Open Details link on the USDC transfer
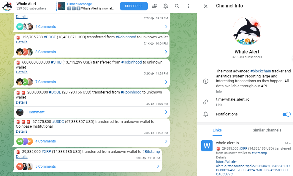Viewport: 293px width, 176px height. click(x=22, y=131)
